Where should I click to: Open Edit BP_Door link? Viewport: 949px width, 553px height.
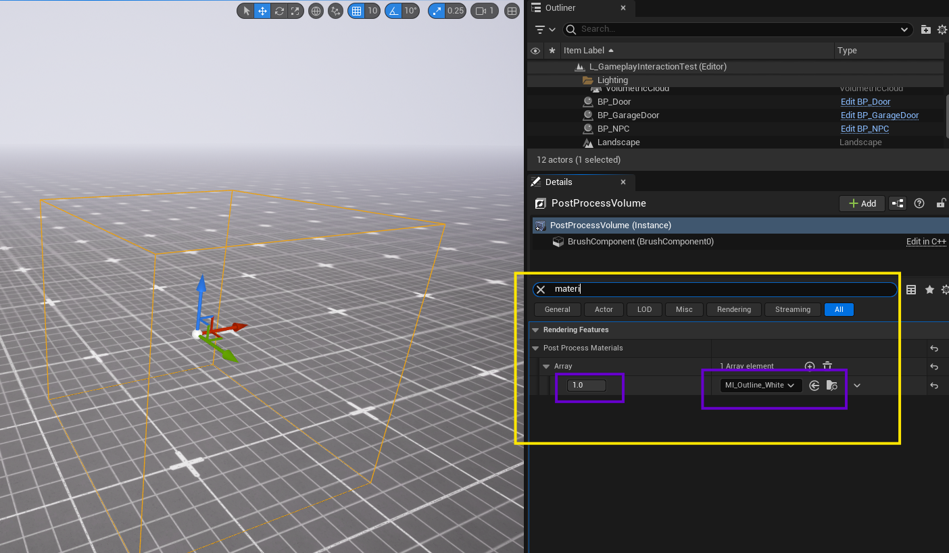pos(865,102)
